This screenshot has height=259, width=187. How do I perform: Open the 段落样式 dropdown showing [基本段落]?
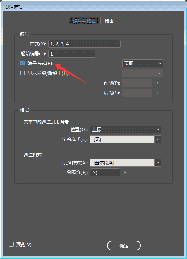[126, 163]
